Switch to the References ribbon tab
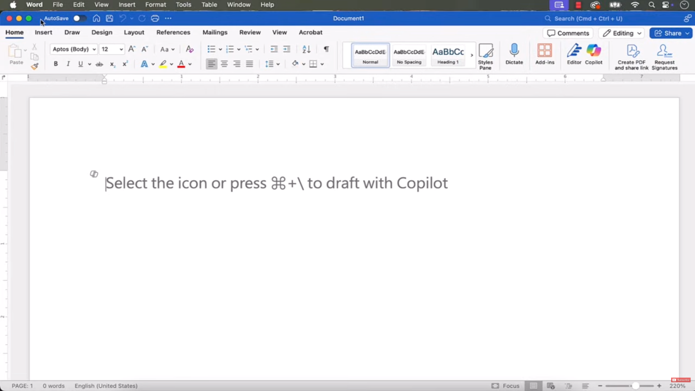The image size is (695, 391). click(x=173, y=32)
